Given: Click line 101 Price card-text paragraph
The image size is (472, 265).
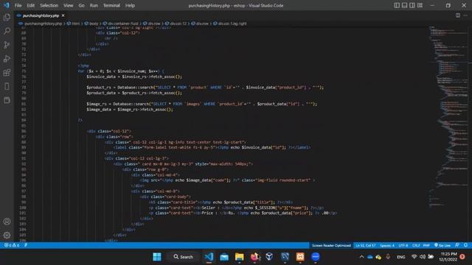Looking at the screenshot, I should click(x=243, y=213).
